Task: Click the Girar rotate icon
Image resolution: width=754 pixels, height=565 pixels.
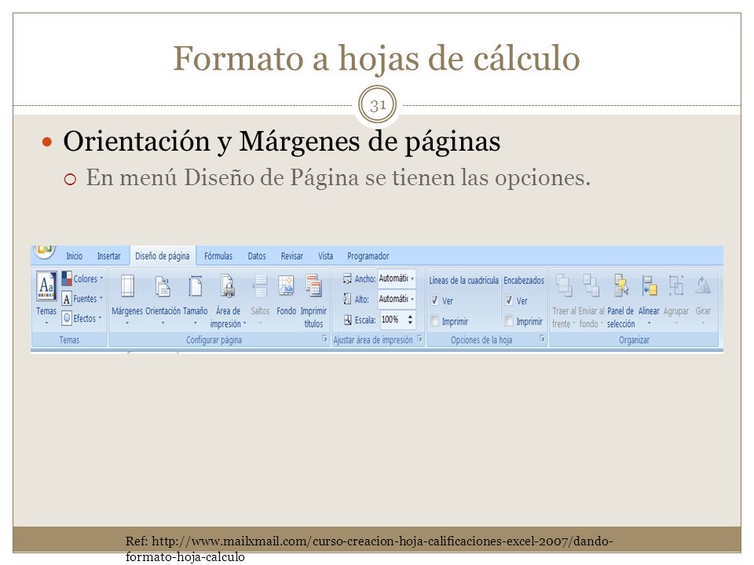Action: [x=703, y=286]
